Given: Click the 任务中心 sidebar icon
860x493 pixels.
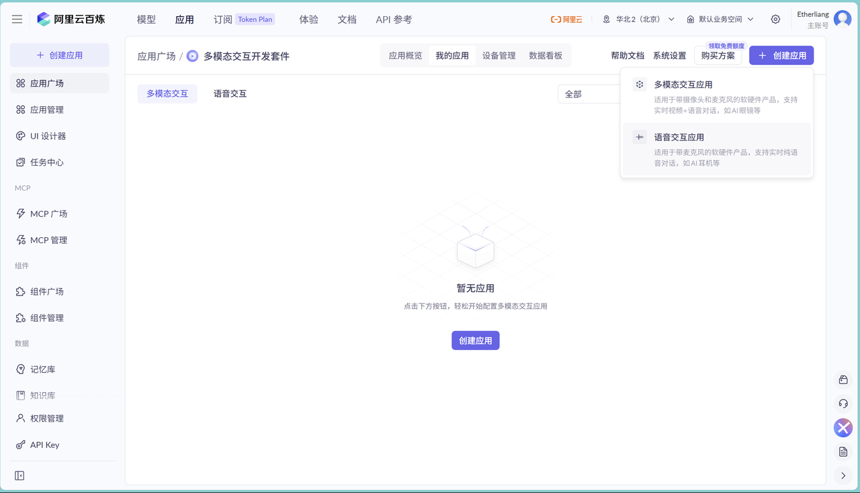Looking at the screenshot, I should tap(21, 162).
